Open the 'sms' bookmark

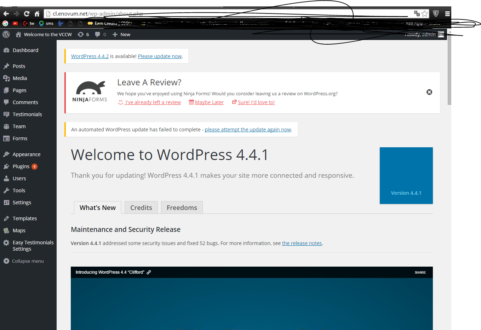[x=46, y=23]
